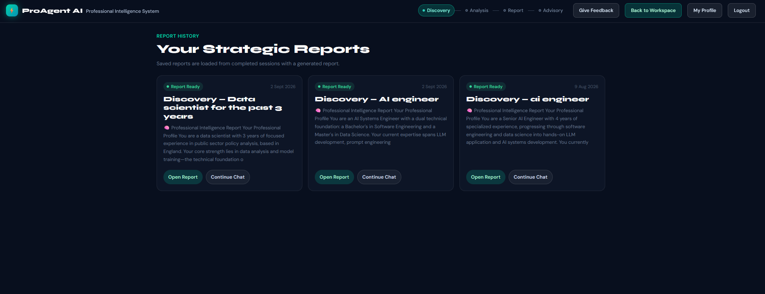The image size is (765, 294).
Task: Open My Profile
Action: pos(705,10)
